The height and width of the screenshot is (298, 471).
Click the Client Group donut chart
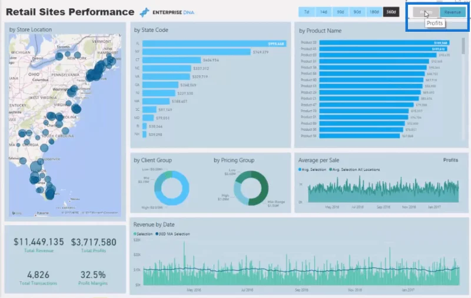click(171, 188)
